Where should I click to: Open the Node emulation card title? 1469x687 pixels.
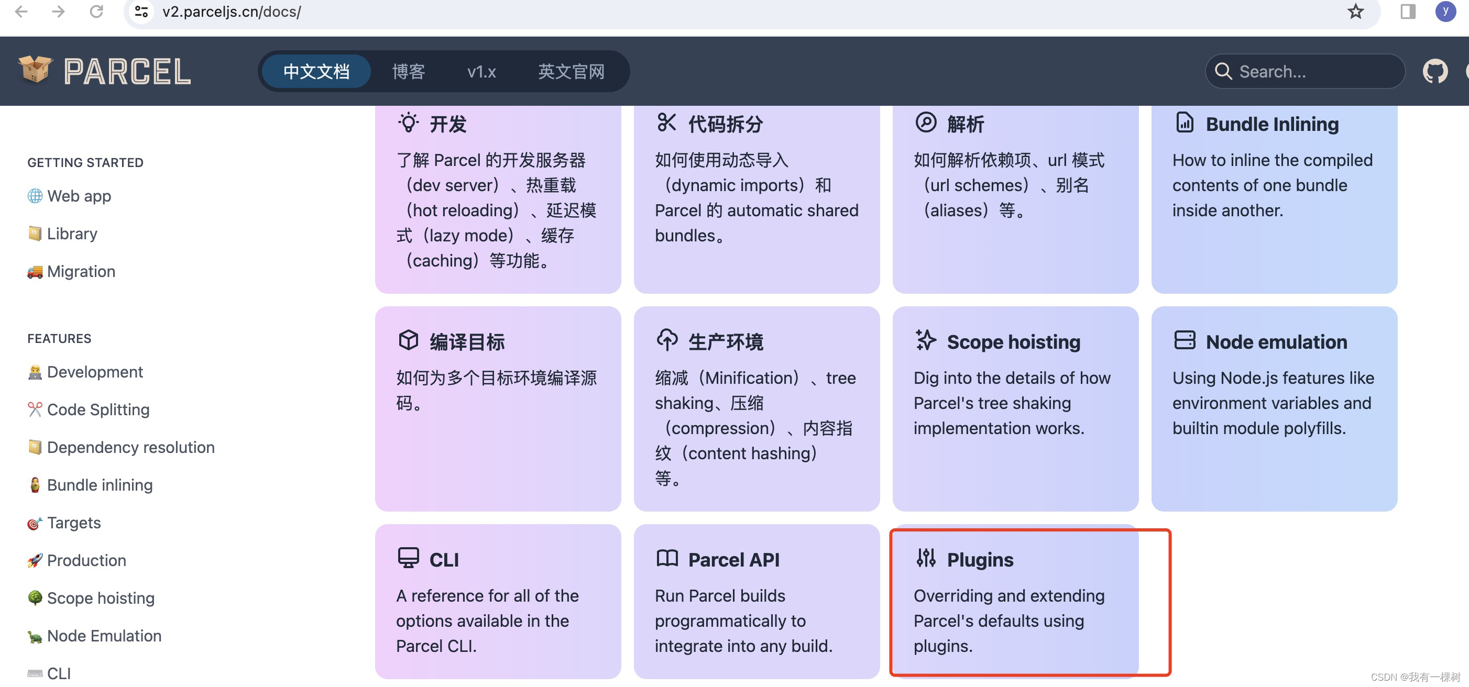(x=1276, y=341)
